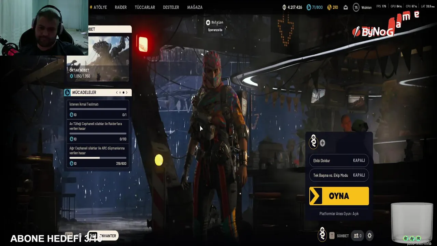Toggle Ekibi Doldur setting
The width and height of the screenshot is (437, 246).
pyautogui.click(x=339, y=161)
